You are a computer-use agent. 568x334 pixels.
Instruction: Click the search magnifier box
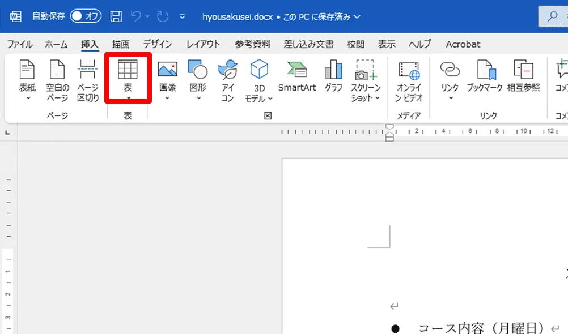pos(553,16)
